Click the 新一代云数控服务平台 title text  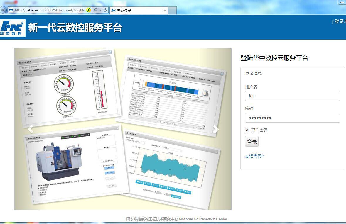tap(75, 28)
